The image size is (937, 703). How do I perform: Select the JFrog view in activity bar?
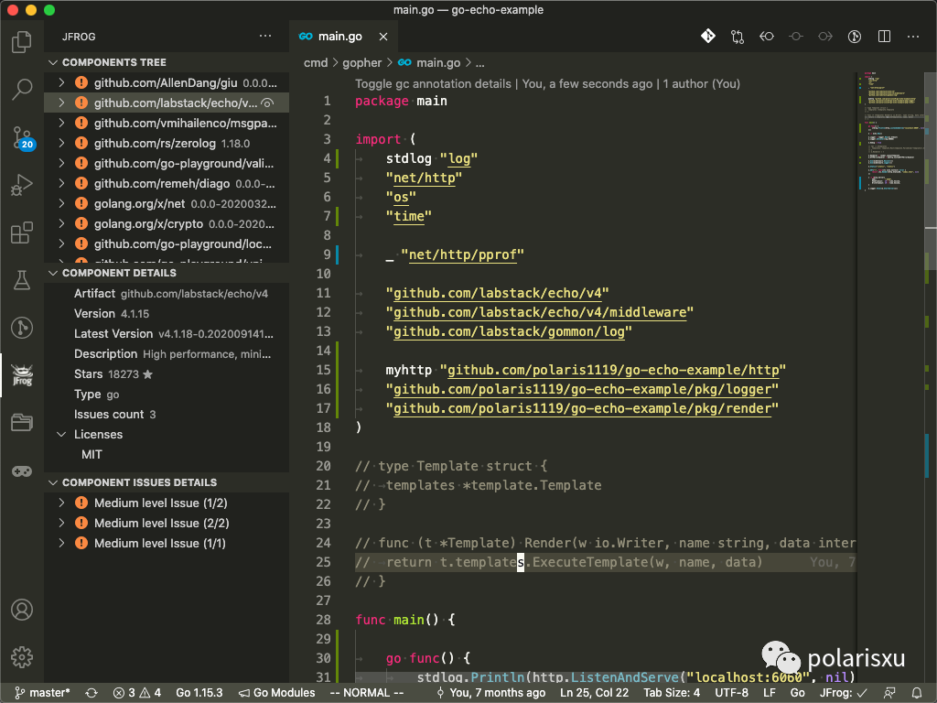(22, 374)
